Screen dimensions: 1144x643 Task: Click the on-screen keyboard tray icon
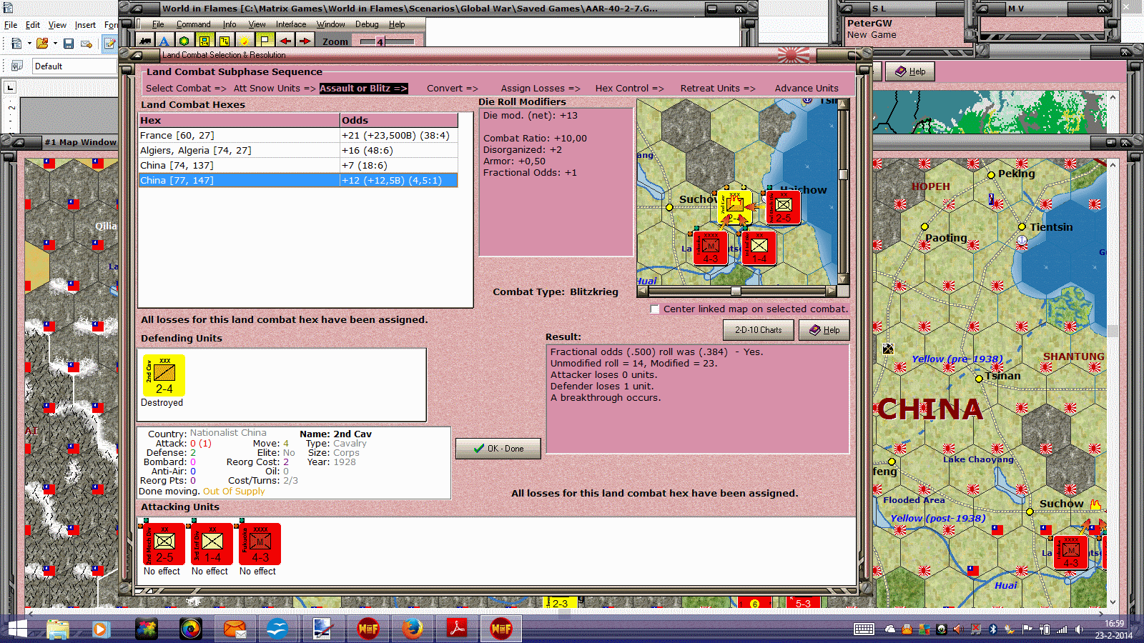864,629
